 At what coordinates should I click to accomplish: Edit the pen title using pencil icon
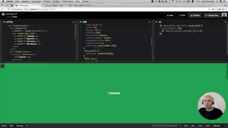16,14
